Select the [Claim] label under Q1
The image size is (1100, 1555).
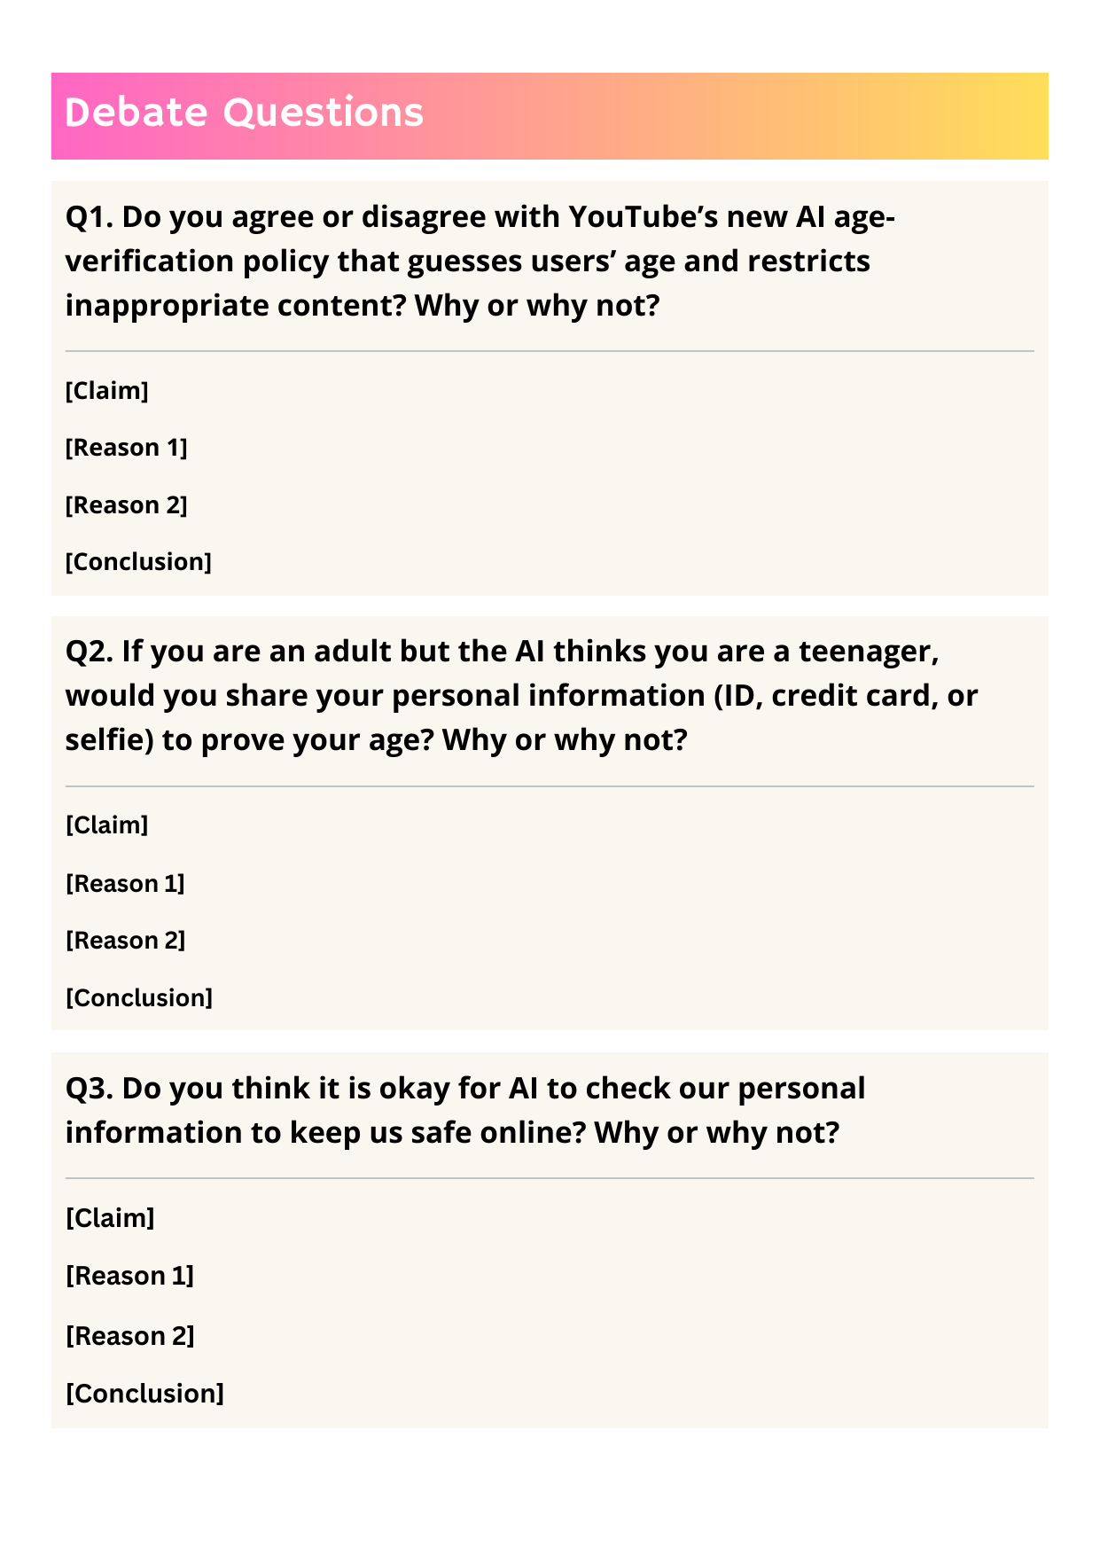(x=107, y=391)
